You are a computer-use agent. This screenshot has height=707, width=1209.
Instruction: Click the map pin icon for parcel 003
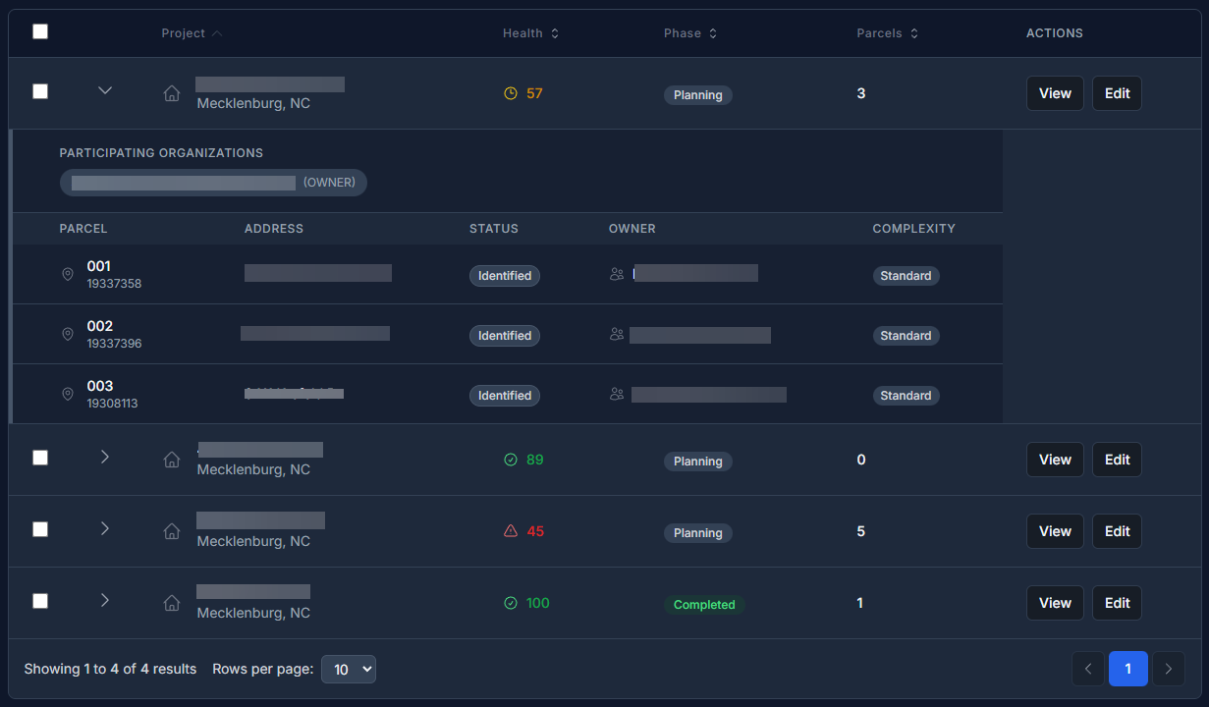click(x=68, y=395)
